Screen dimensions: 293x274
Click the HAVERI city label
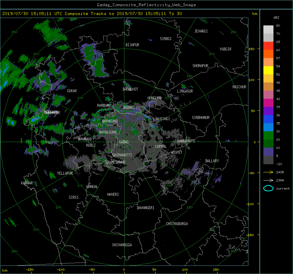coord(113,195)
